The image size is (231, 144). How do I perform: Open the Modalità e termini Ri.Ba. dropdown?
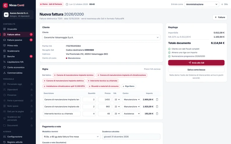pos(71,137)
